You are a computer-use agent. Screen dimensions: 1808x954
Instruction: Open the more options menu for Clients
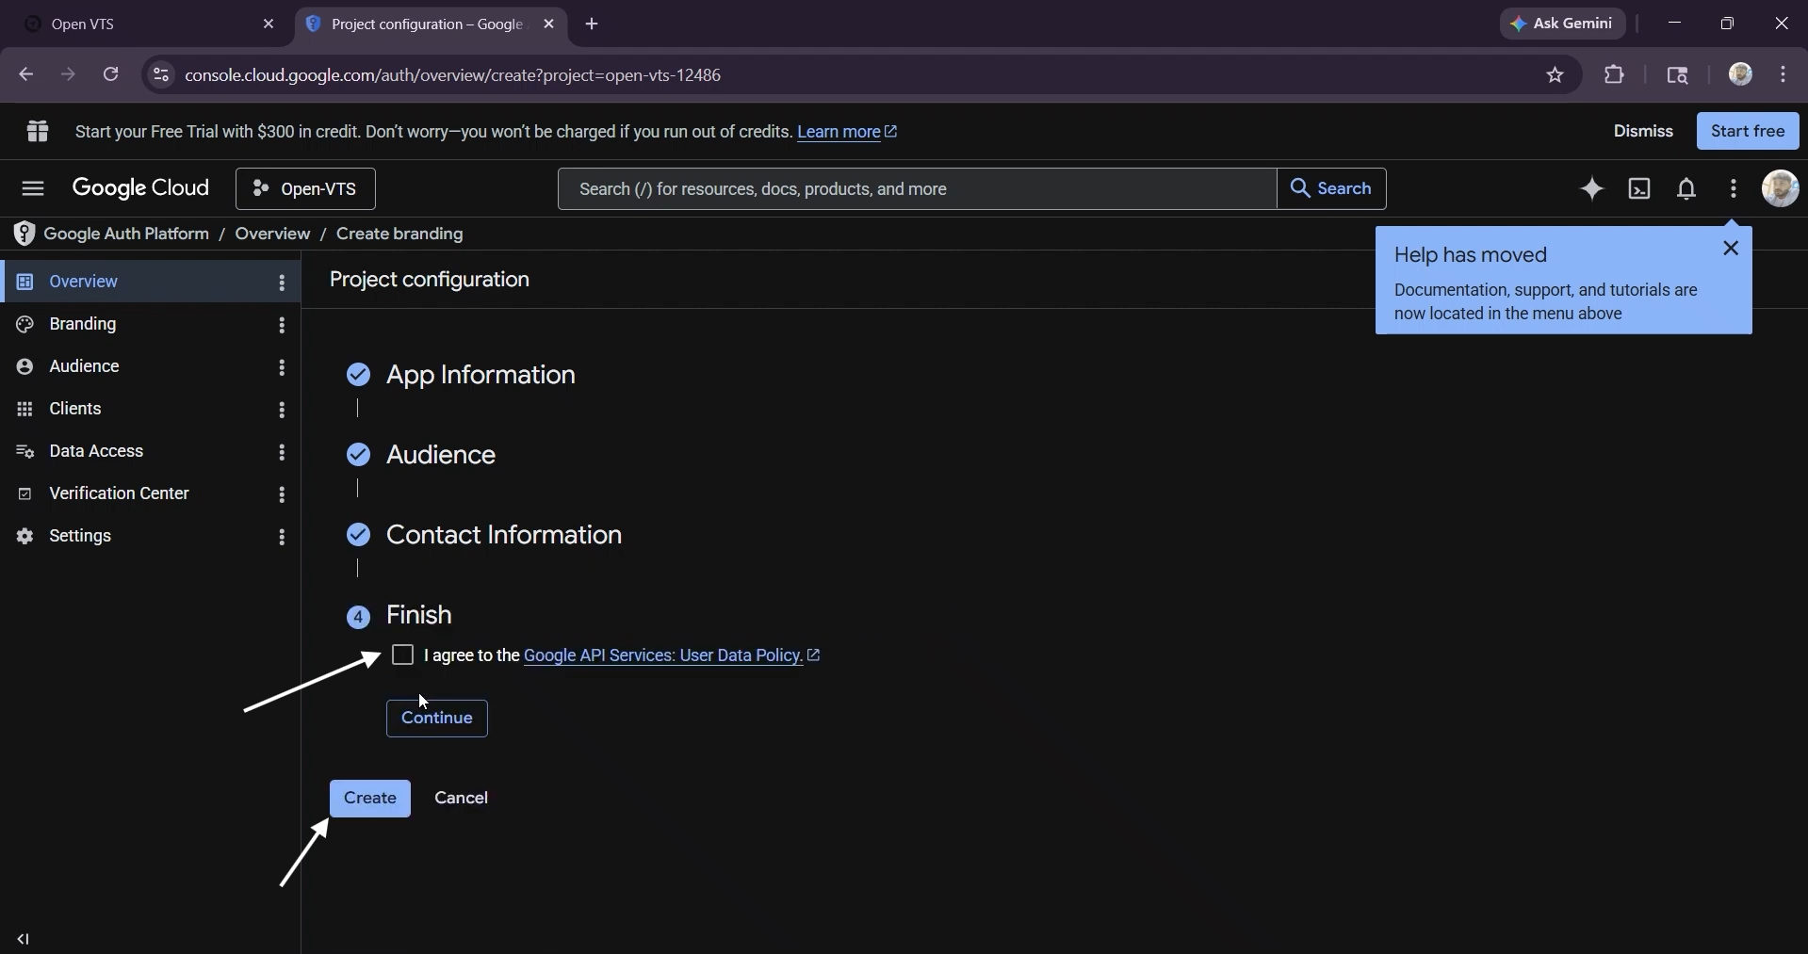click(282, 410)
